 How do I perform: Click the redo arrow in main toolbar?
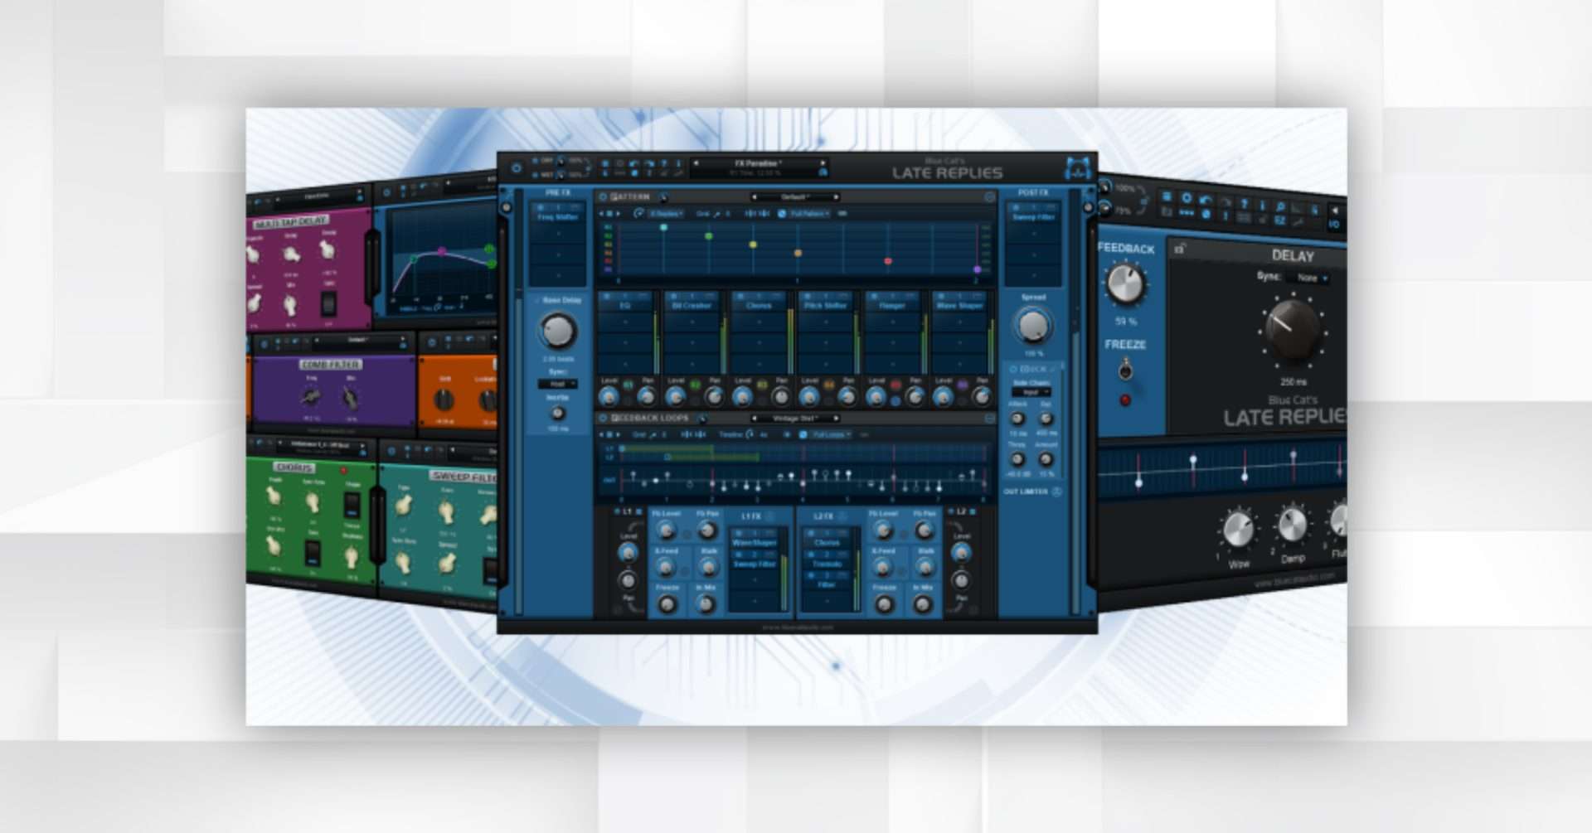tap(649, 164)
